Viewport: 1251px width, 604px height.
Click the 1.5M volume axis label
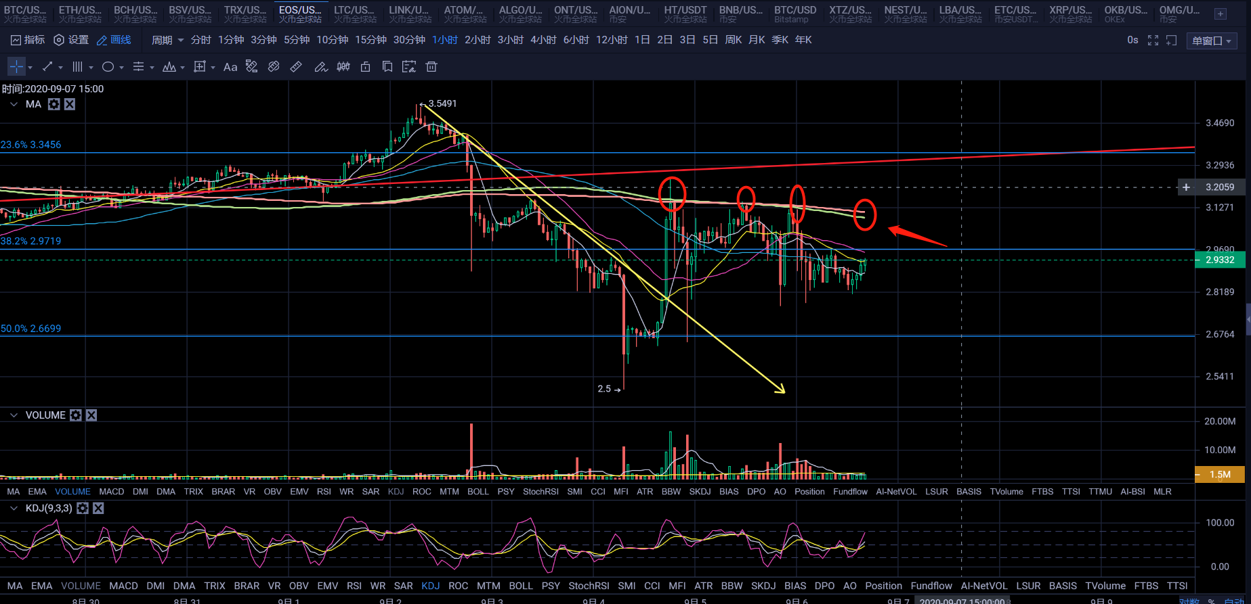click(1220, 475)
